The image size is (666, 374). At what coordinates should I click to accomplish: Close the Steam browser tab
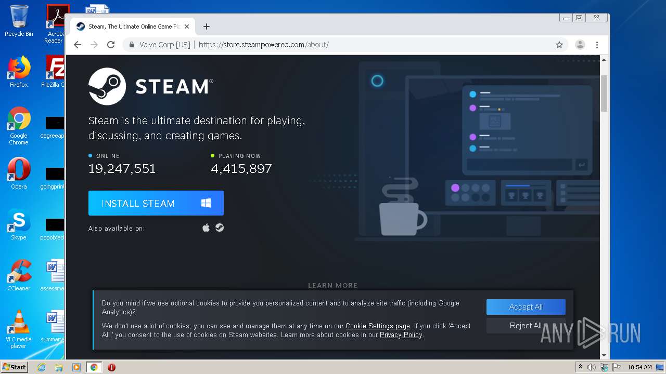(187, 26)
